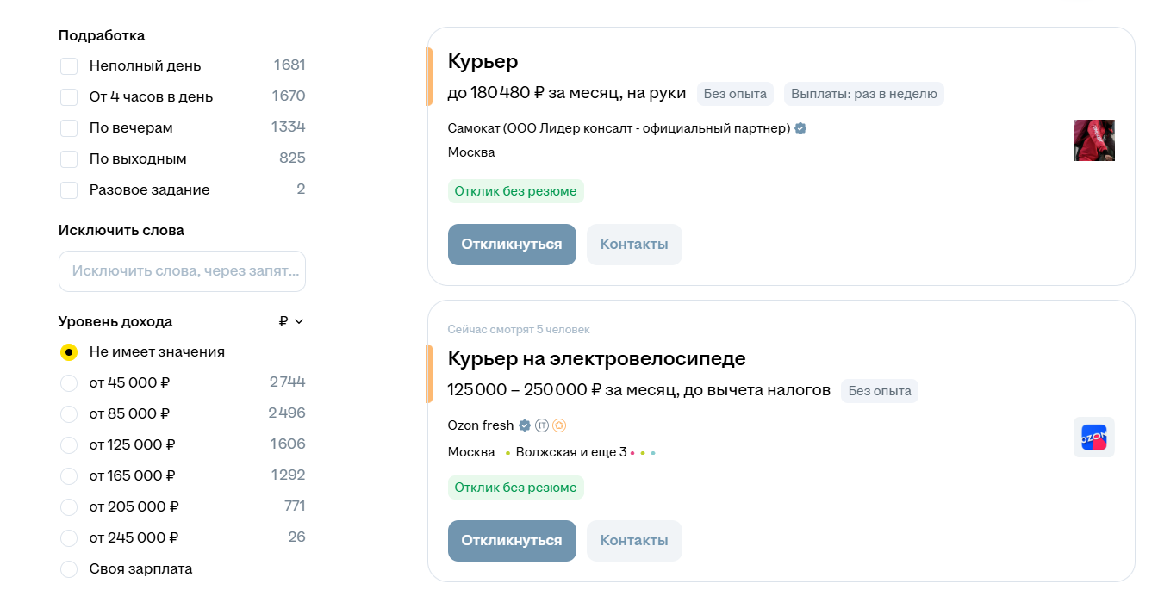Click the orange employer rating star near Ozon fresh

tap(558, 425)
